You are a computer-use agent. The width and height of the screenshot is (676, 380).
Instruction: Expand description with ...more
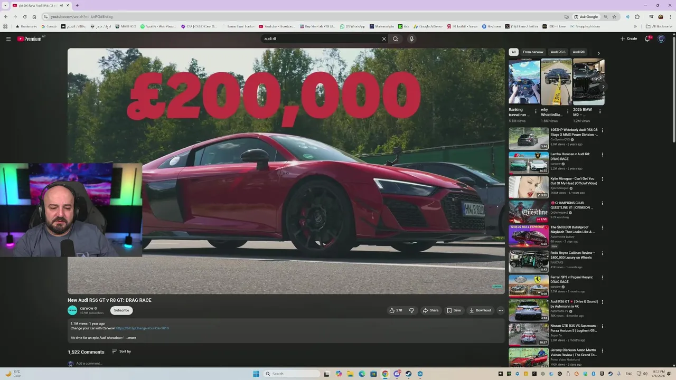[131, 338]
